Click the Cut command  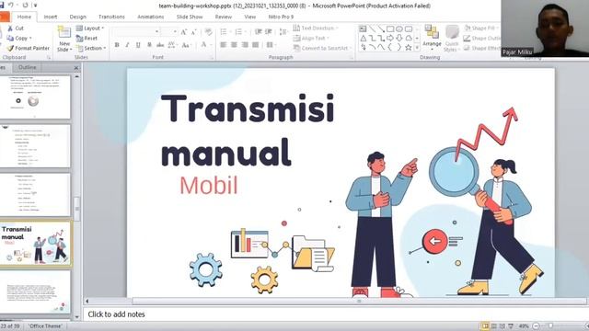[x=15, y=29]
